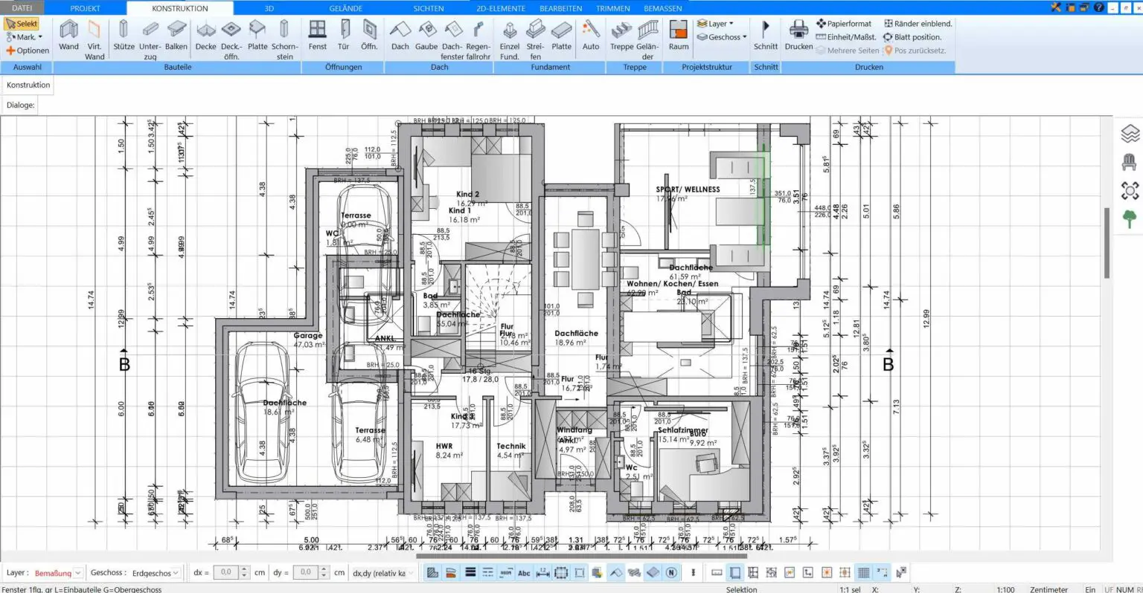The image size is (1143, 593).
Task: Click the Papierformat button
Action: click(843, 24)
